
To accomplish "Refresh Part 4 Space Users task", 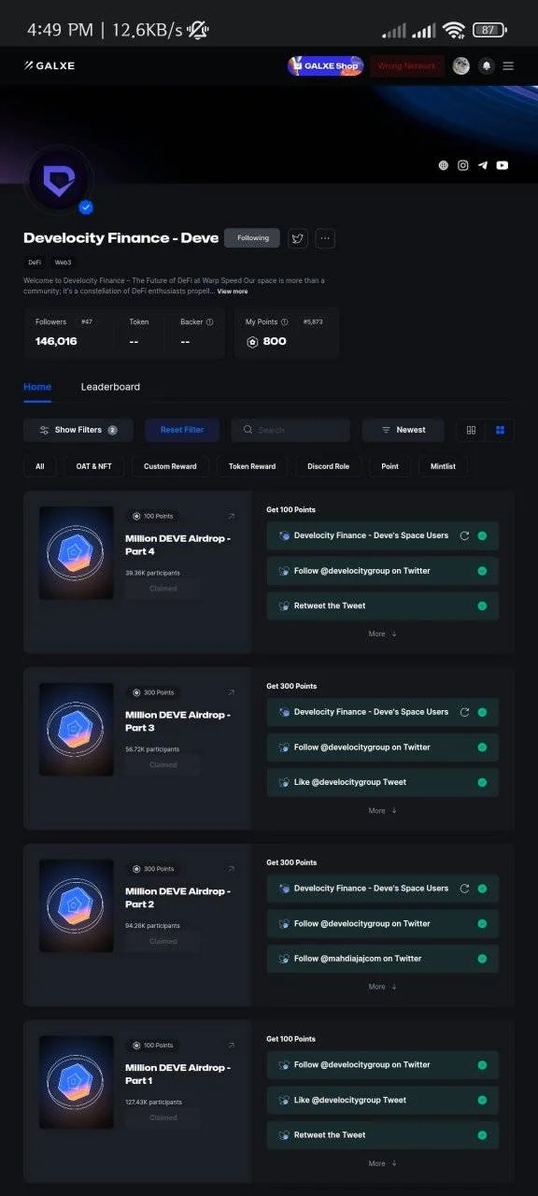I will pyautogui.click(x=464, y=535).
